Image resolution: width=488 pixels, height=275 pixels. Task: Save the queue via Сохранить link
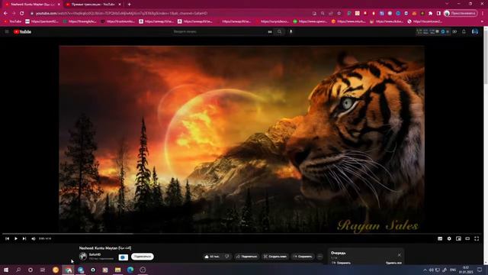[341, 263]
